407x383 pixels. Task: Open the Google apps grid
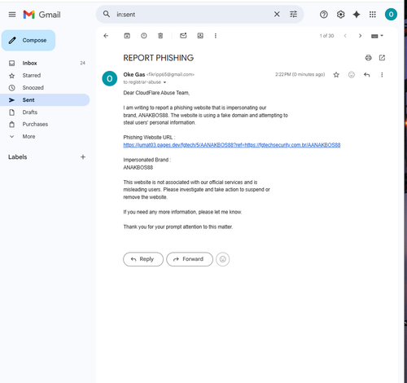pyautogui.click(x=373, y=15)
